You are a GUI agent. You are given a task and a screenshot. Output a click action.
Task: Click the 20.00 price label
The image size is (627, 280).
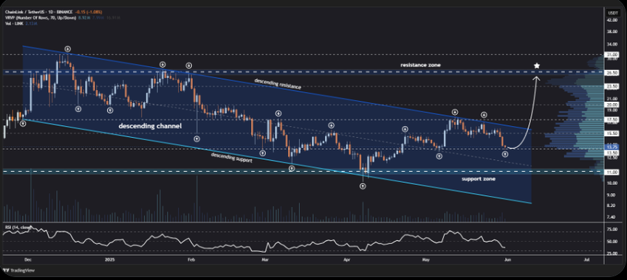point(611,105)
